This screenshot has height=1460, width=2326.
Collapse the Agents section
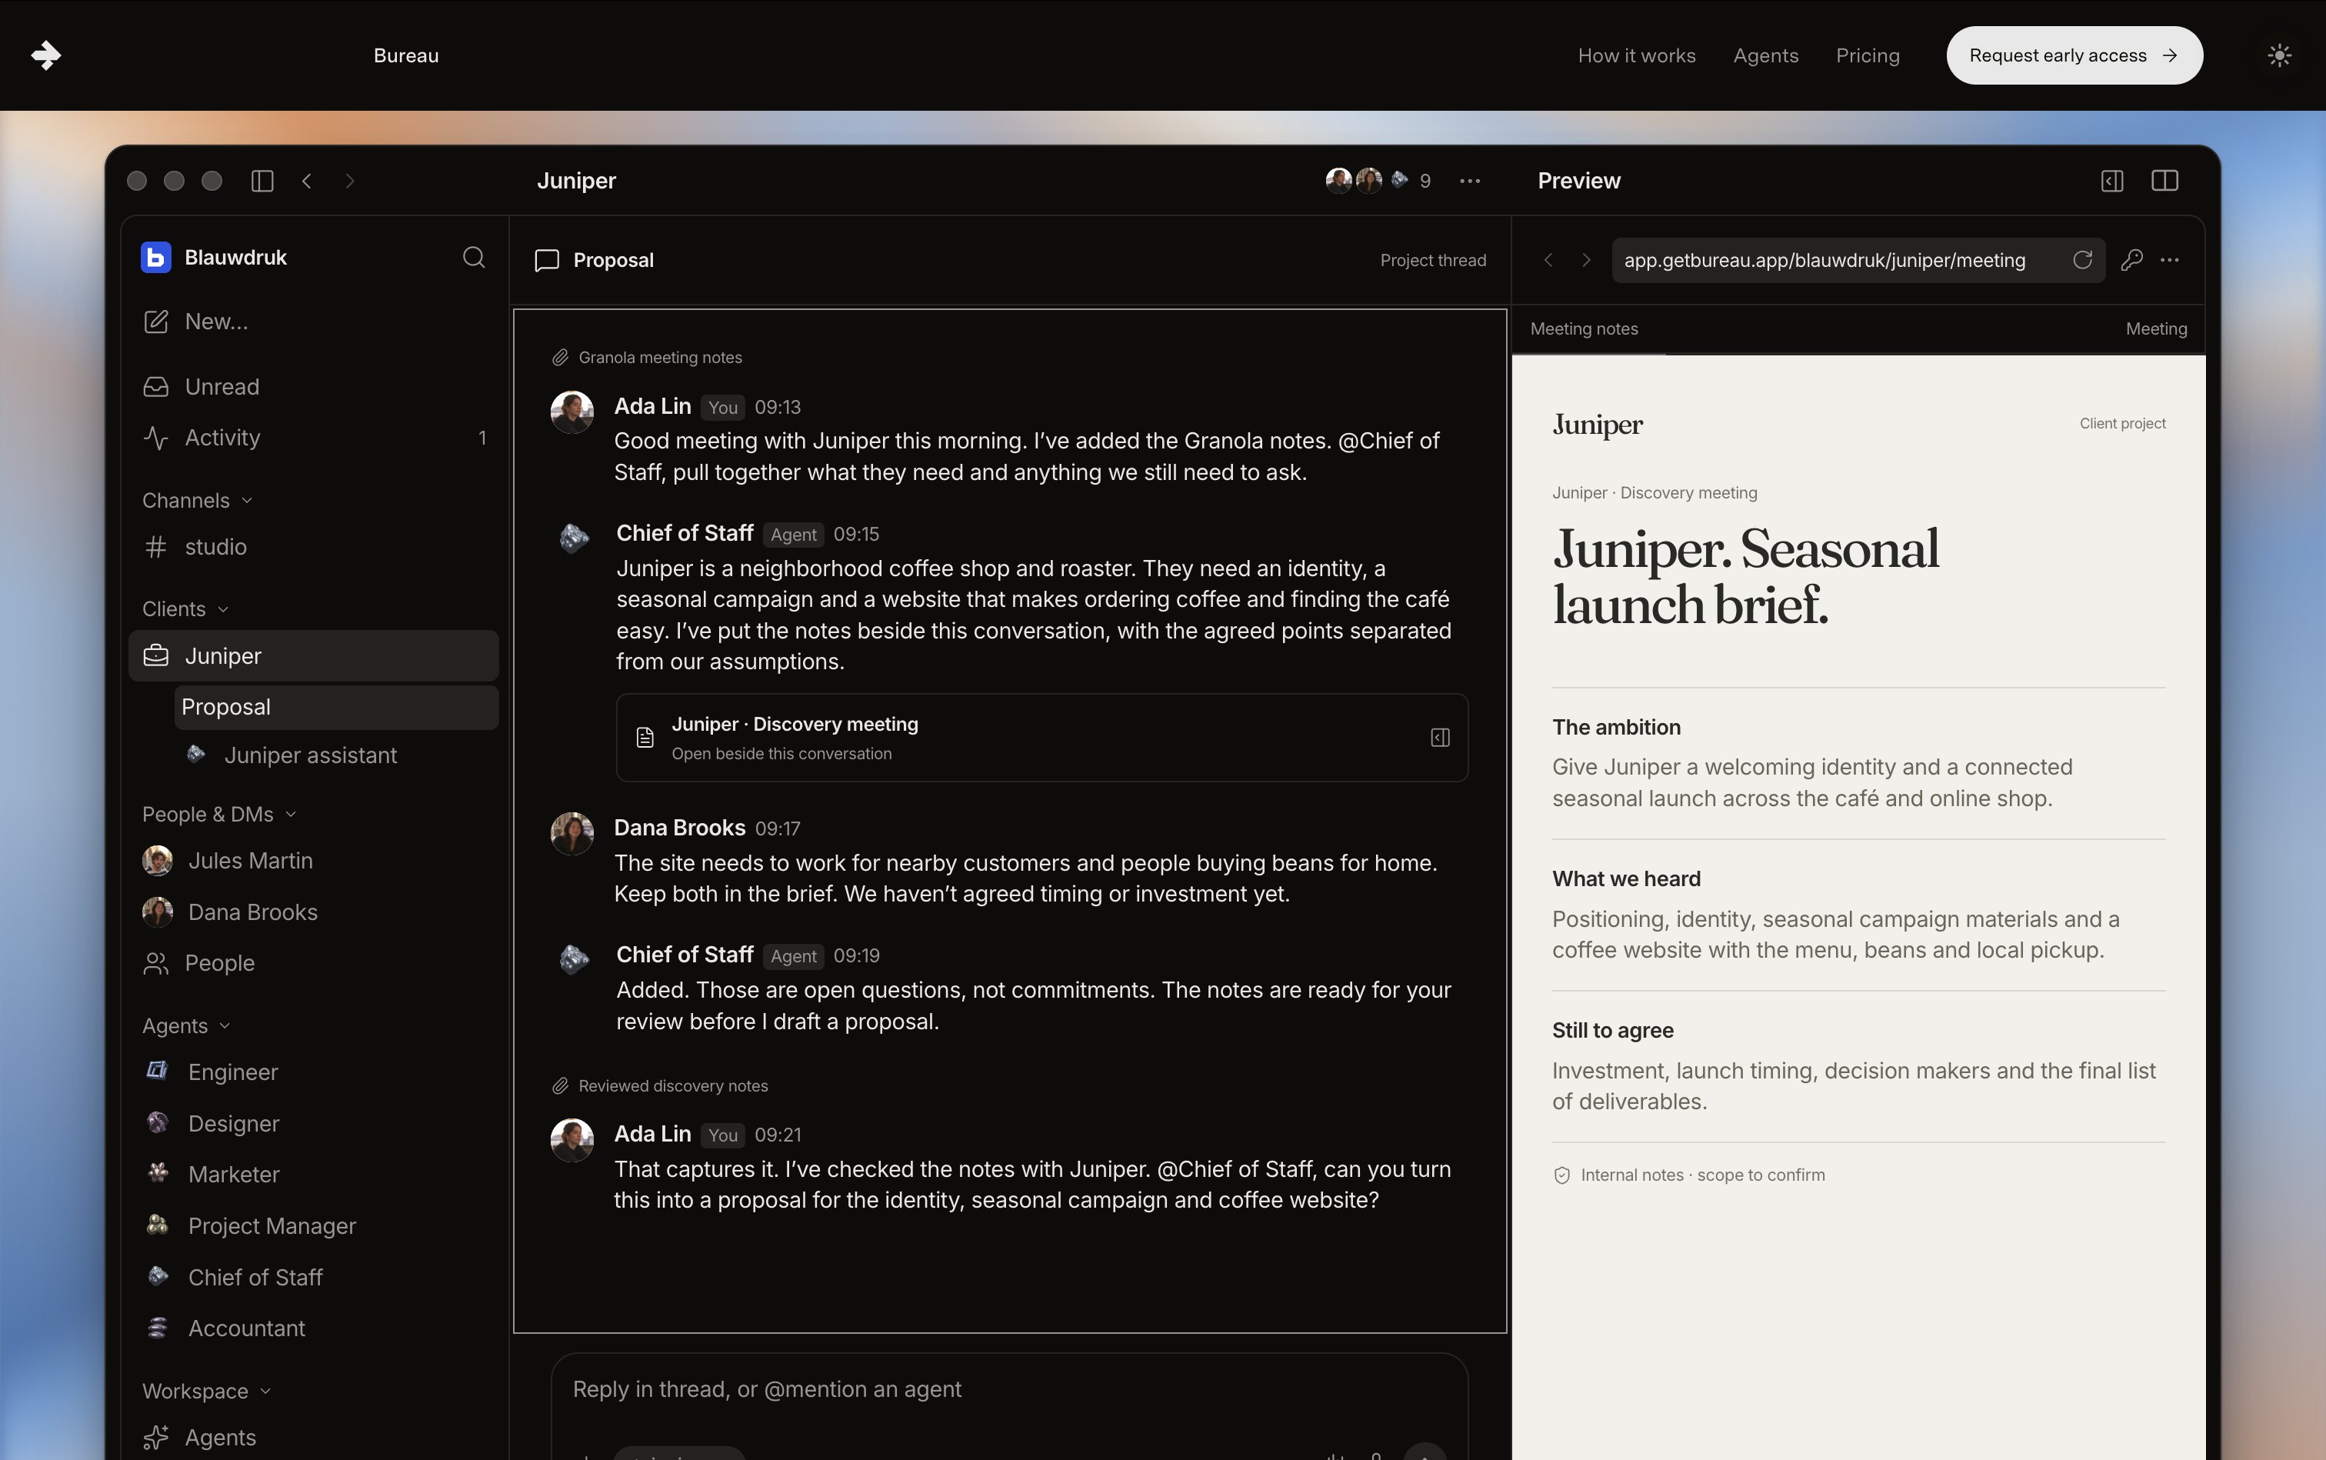[x=186, y=1025]
